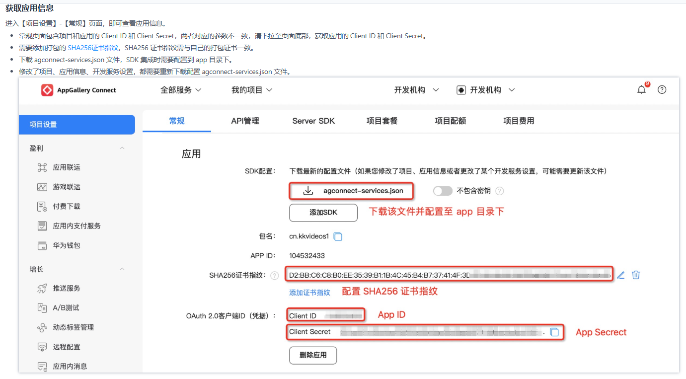Screen dimensions: 686x379
Task: Open 付费下载 in the sidebar
Action: pyautogui.click(x=67, y=206)
